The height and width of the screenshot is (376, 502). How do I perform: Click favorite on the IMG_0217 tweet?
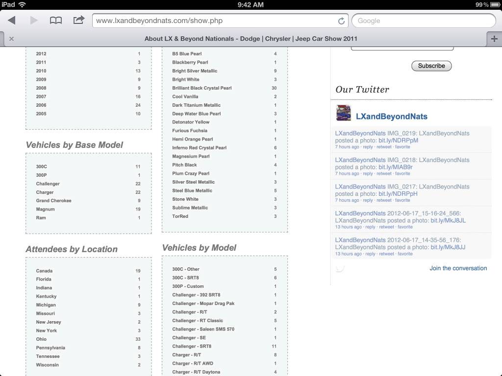pos(402,200)
